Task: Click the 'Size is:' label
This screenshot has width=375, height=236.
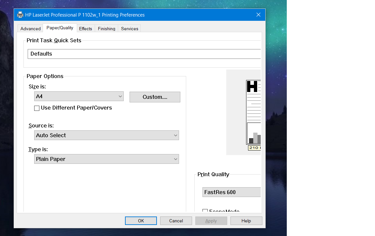Action: 37,87
